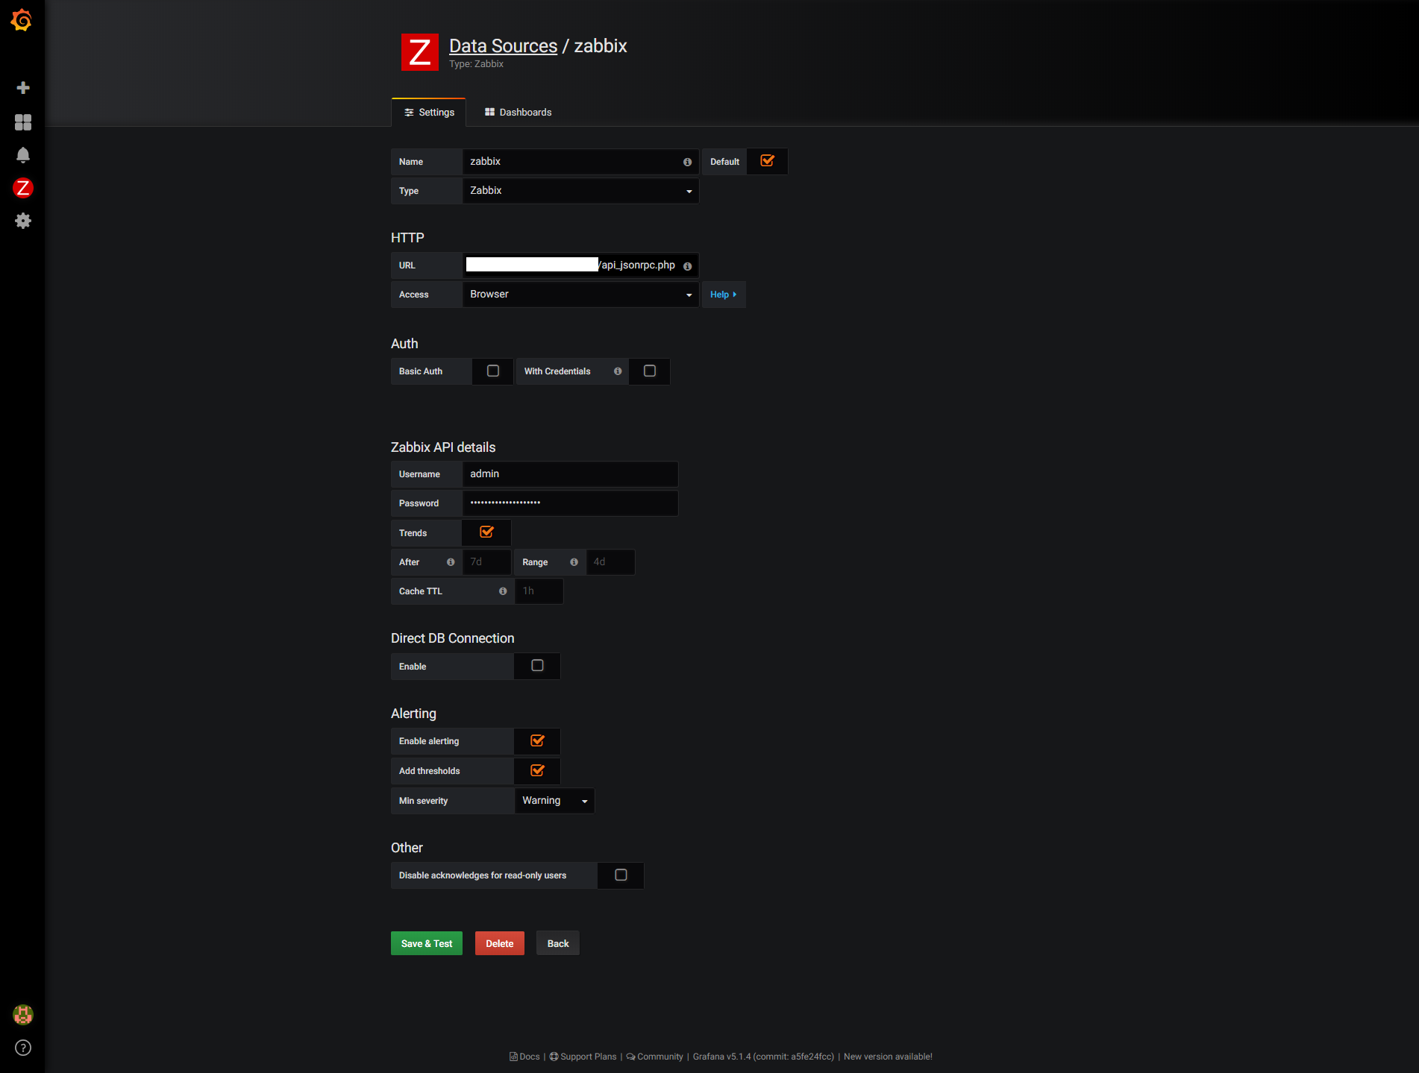The width and height of the screenshot is (1419, 1073).
Task: Focus the URL input field
Action: tap(580, 265)
